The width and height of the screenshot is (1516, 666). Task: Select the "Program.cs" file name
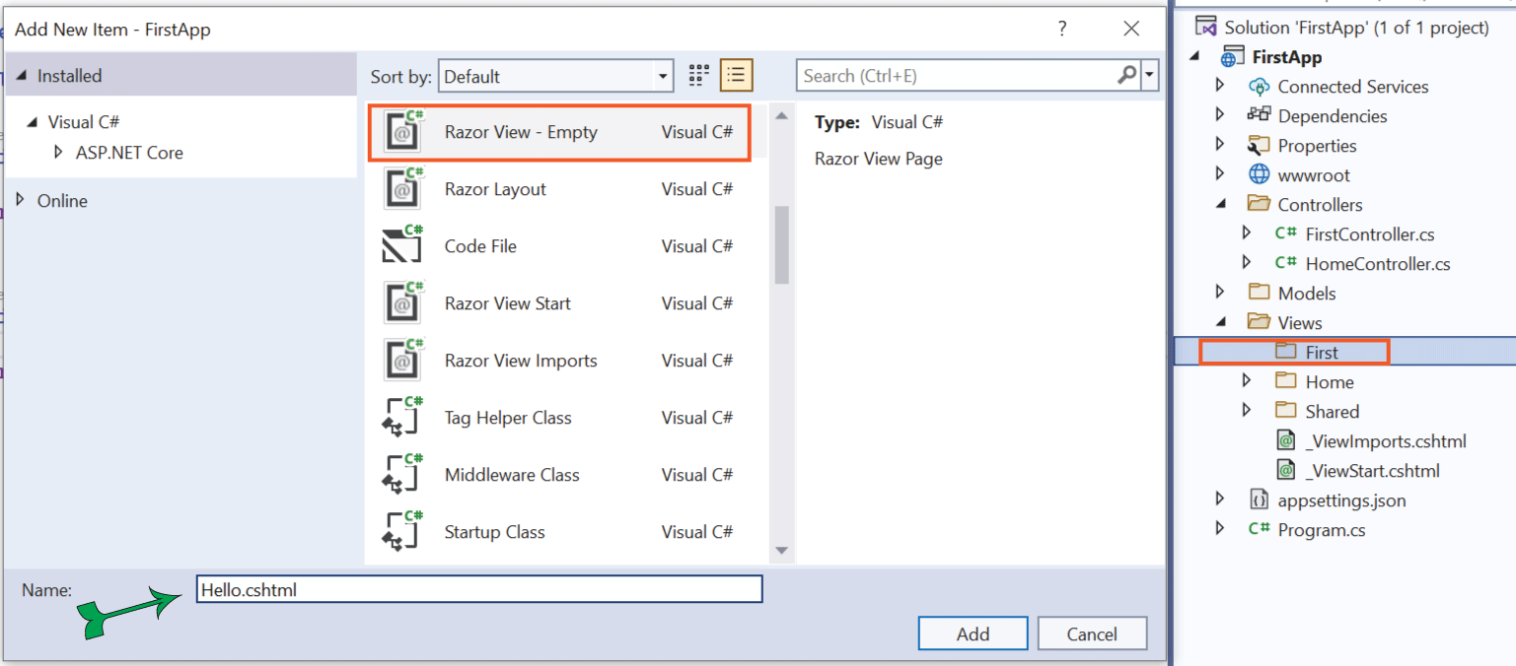click(1322, 530)
